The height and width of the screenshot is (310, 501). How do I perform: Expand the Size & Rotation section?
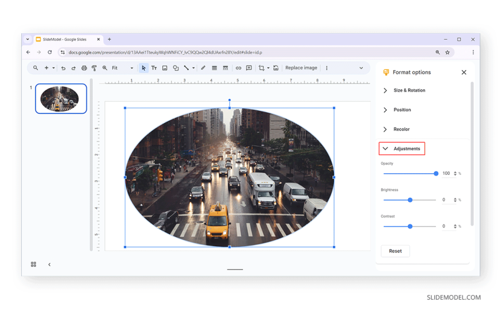coord(404,90)
